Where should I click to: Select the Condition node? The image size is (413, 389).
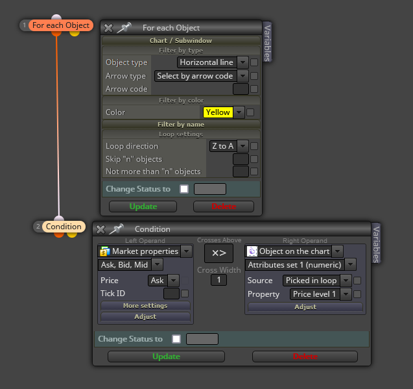click(64, 227)
